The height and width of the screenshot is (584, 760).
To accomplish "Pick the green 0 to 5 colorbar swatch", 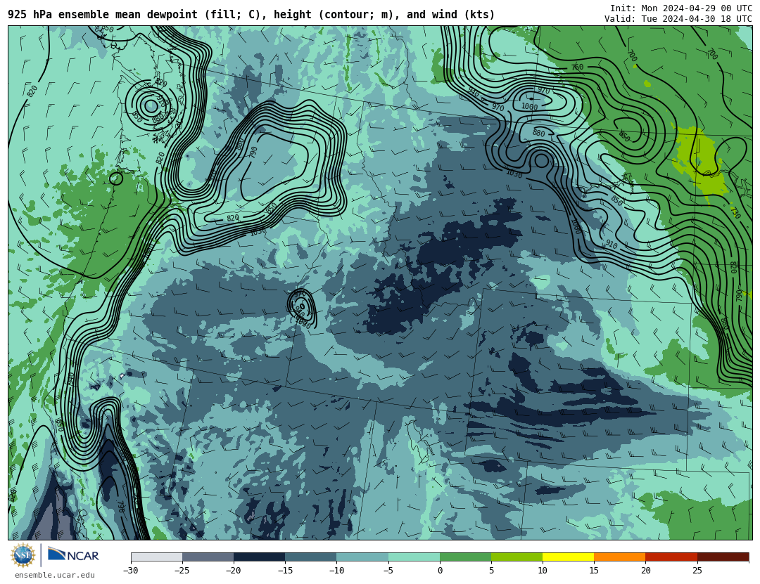I will point(465,557).
